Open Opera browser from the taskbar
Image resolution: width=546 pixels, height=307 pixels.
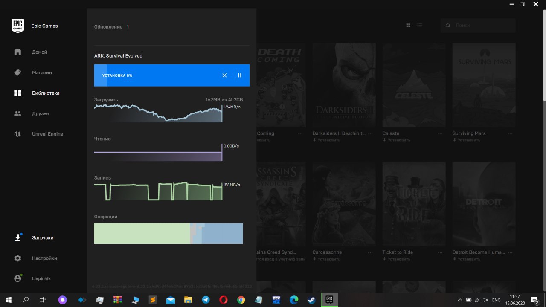[223, 300]
